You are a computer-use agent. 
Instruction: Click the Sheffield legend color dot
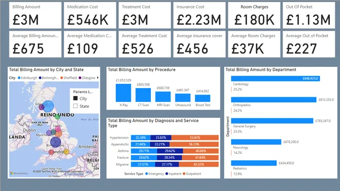(62, 78)
